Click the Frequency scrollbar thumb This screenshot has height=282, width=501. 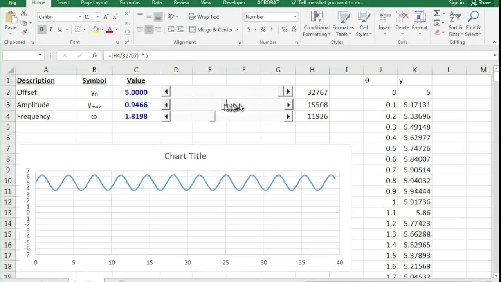(212, 116)
